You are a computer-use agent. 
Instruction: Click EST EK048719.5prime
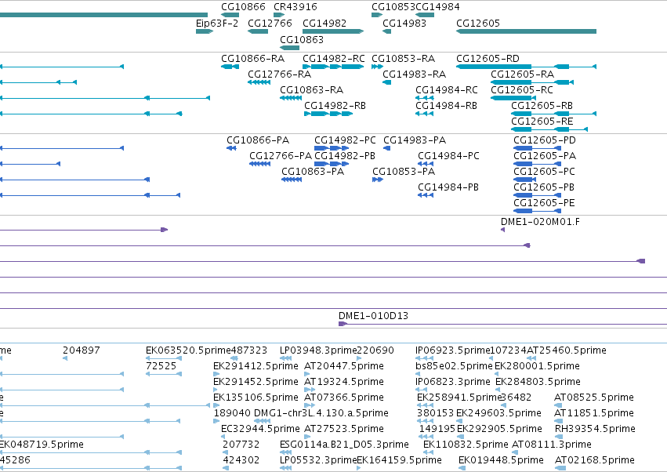click(x=42, y=445)
